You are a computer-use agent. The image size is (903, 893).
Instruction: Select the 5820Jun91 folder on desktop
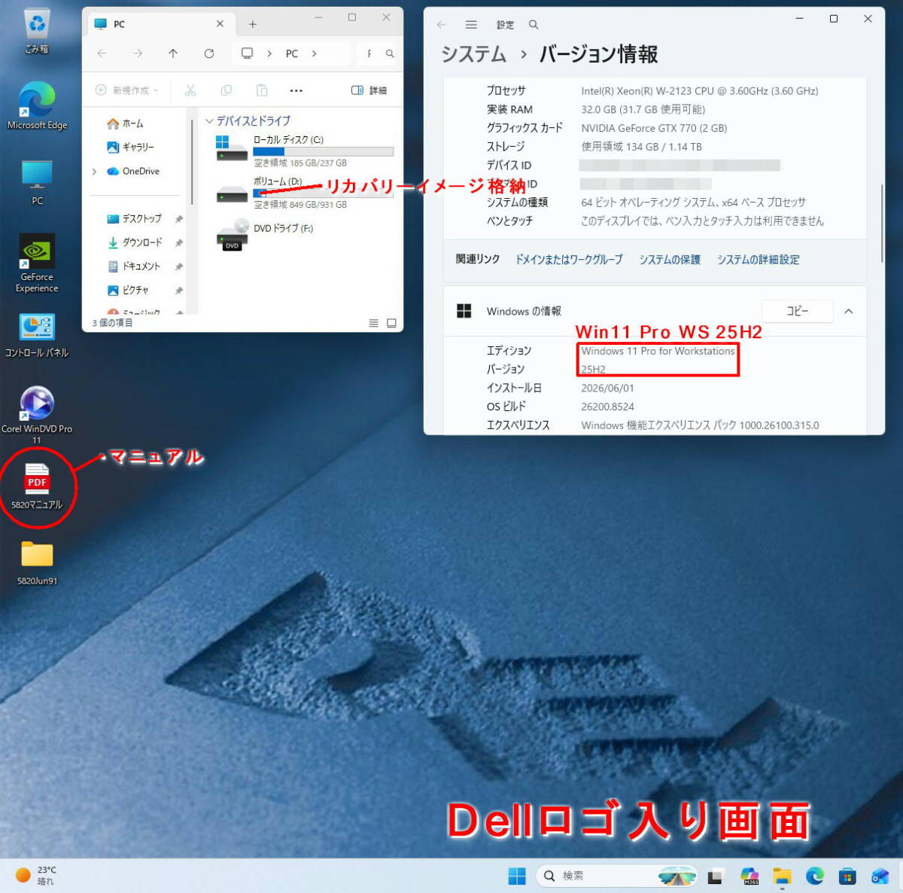pos(37,563)
